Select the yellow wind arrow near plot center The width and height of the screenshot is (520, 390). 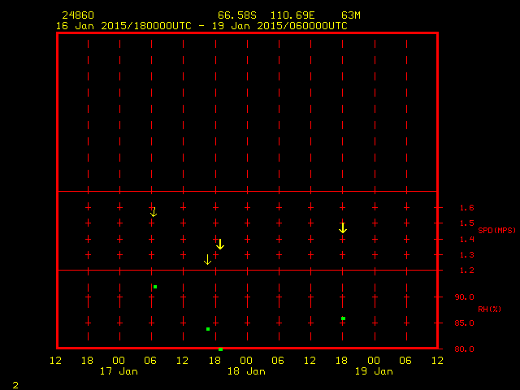tap(220, 244)
